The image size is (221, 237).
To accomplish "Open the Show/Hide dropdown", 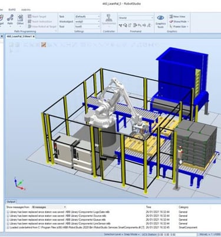I will click(179, 21).
